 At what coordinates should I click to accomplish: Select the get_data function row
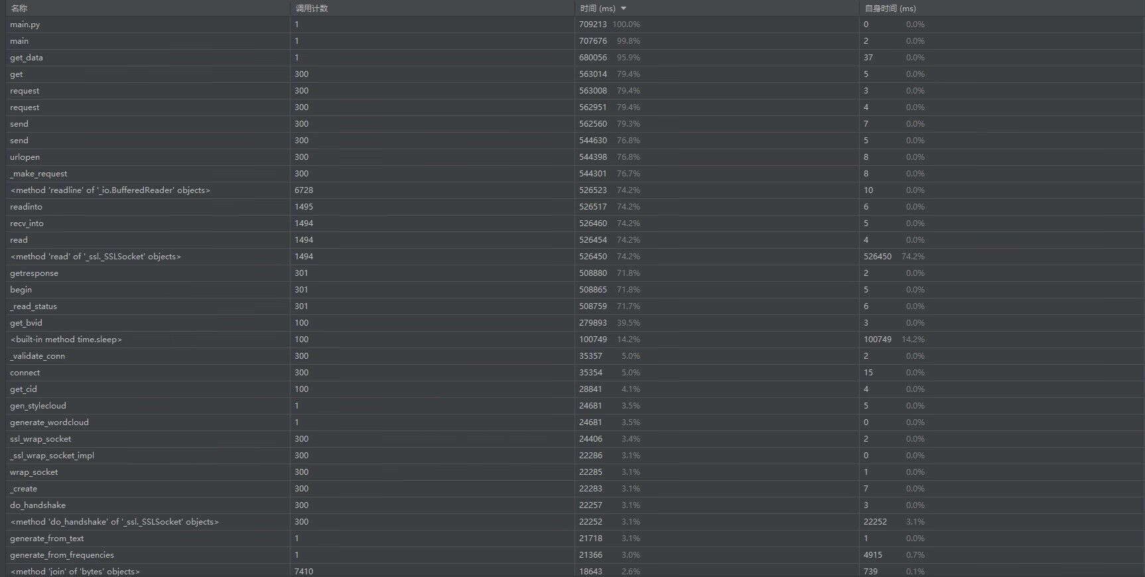[27, 58]
